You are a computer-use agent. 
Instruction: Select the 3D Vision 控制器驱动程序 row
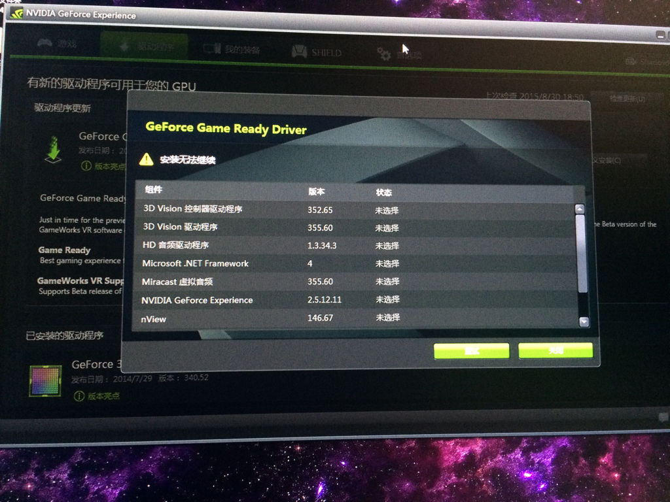click(355, 210)
